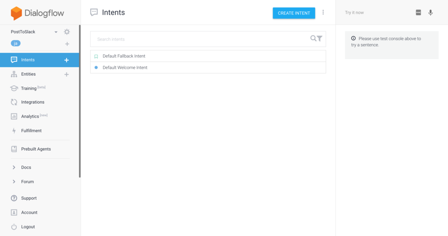The width and height of the screenshot is (448, 236).
Task: Expand the PostToSlack agent dropdown arrow
Action: 56,32
